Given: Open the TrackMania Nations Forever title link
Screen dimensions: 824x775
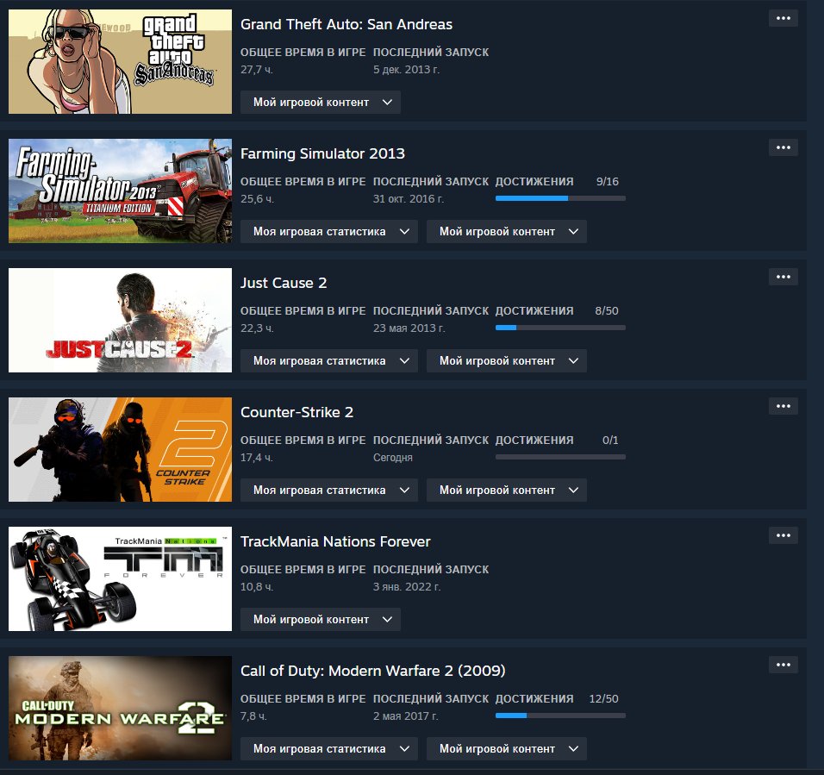Looking at the screenshot, I should click(334, 541).
